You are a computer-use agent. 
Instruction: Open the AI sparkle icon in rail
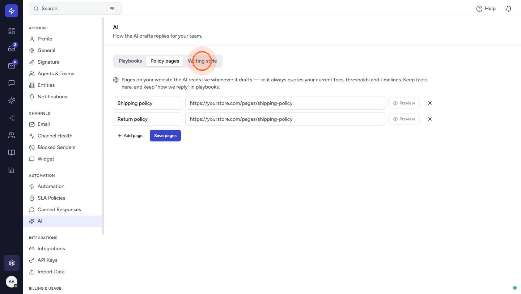tap(12, 101)
